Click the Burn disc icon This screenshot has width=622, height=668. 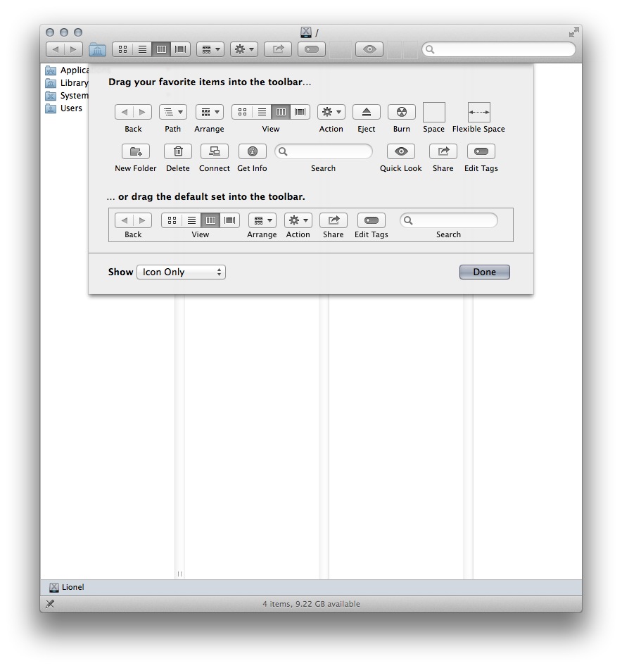(401, 112)
